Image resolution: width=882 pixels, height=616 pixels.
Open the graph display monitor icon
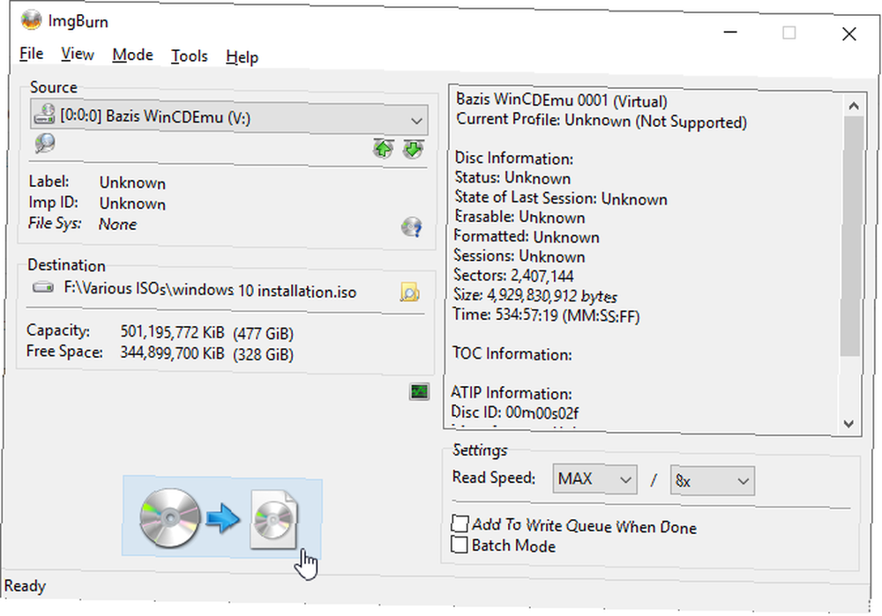pyautogui.click(x=420, y=392)
